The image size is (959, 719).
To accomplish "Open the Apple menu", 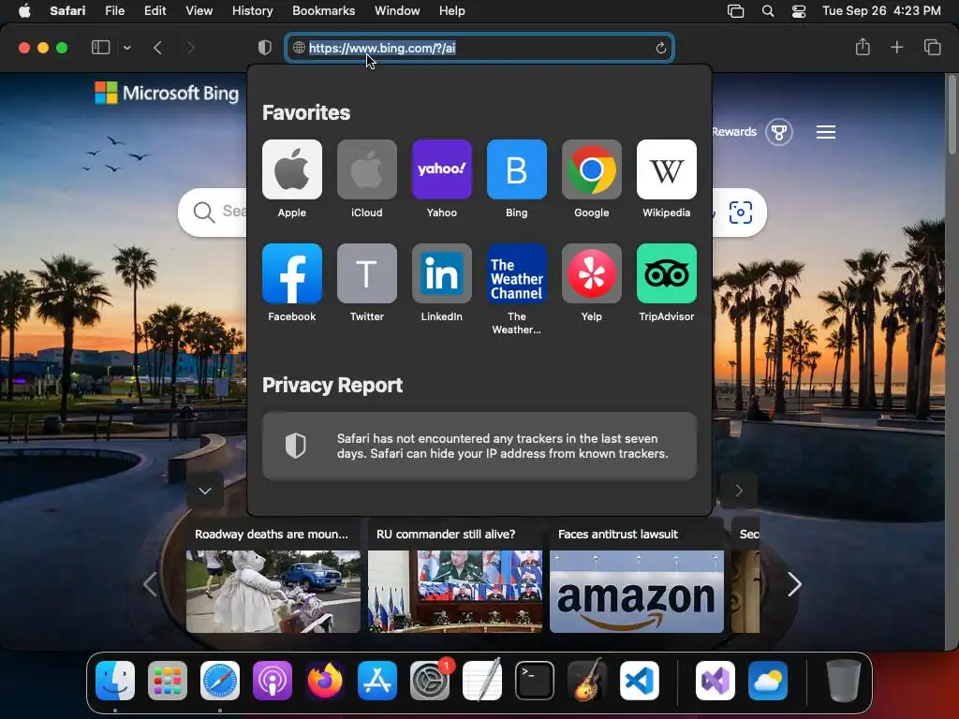I will pyautogui.click(x=24, y=11).
